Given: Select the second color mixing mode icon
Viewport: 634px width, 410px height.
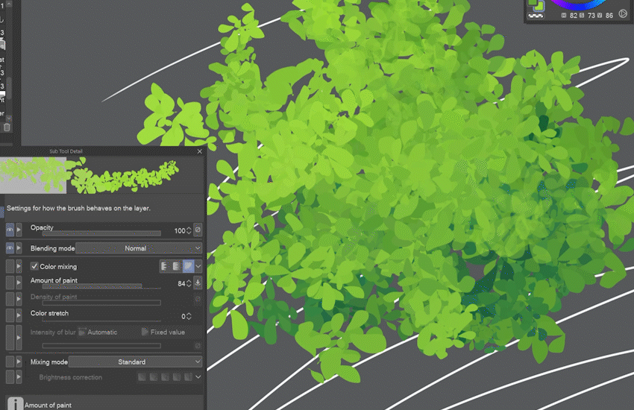Looking at the screenshot, I should pyautogui.click(x=176, y=266).
